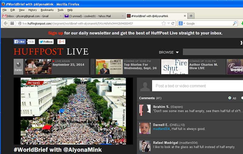Open the View menu
The image size is (243, 154).
click(x=22, y=10)
